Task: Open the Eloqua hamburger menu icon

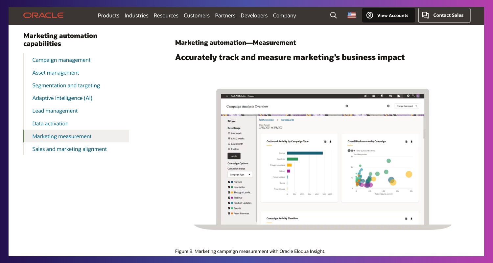Action: tap(227, 96)
